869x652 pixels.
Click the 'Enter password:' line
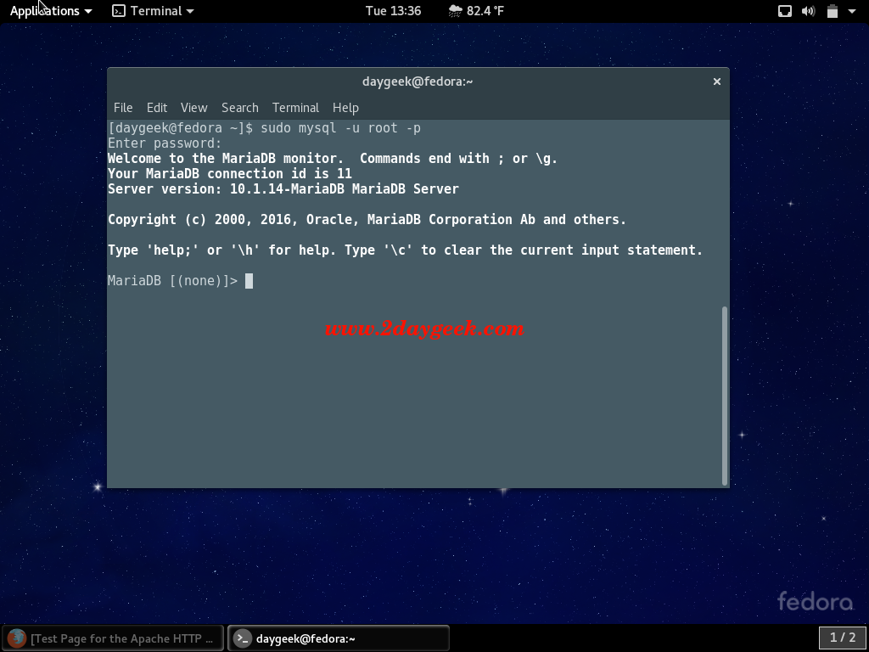[x=165, y=143]
